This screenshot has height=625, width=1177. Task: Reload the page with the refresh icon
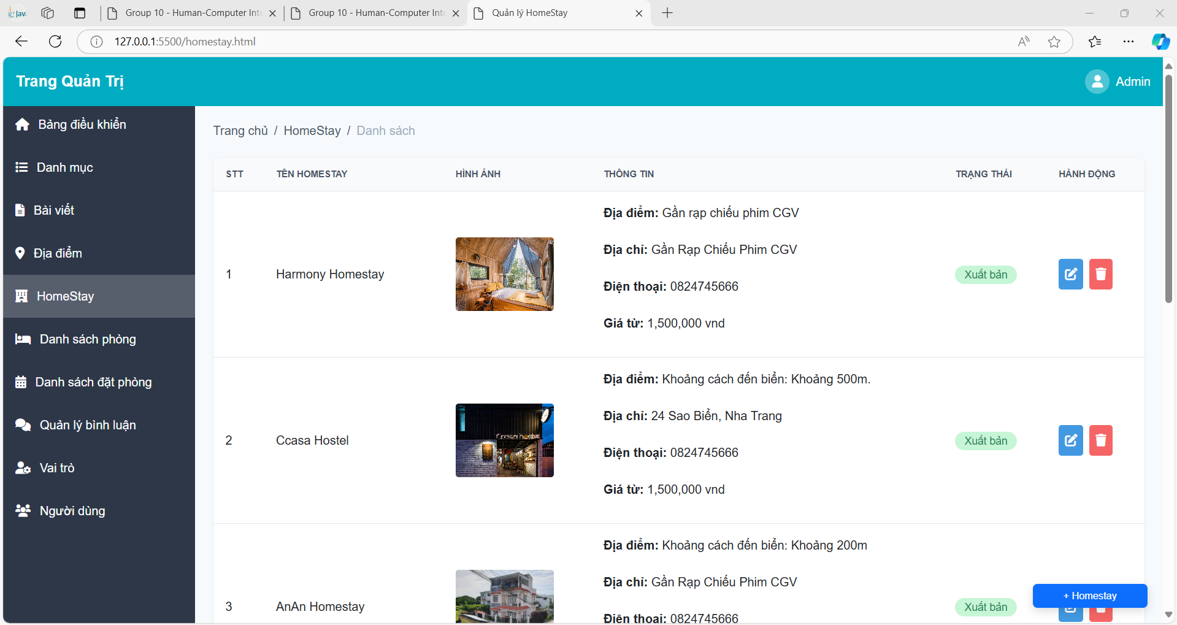55,41
